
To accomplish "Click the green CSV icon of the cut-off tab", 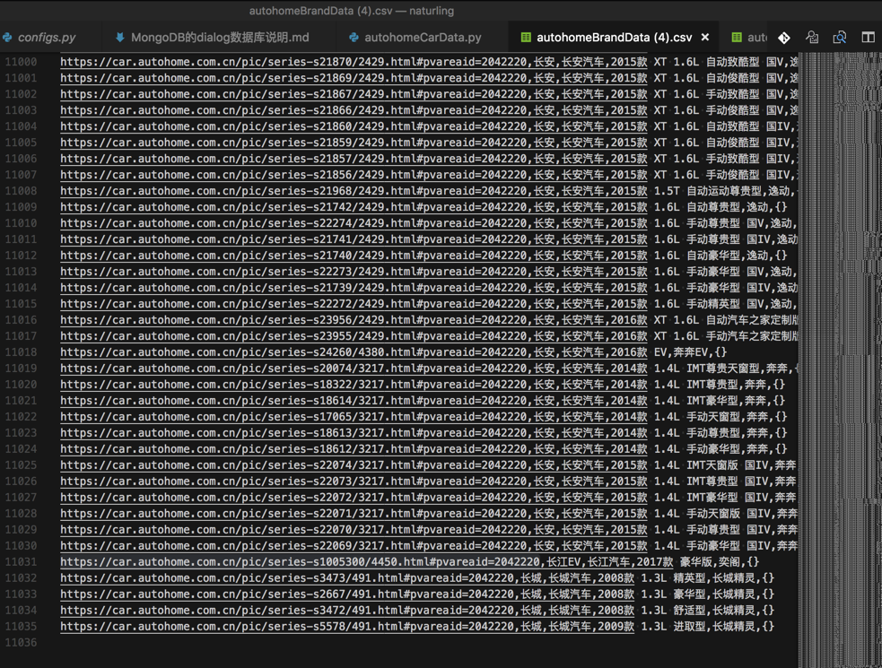I will click(x=737, y=38).
